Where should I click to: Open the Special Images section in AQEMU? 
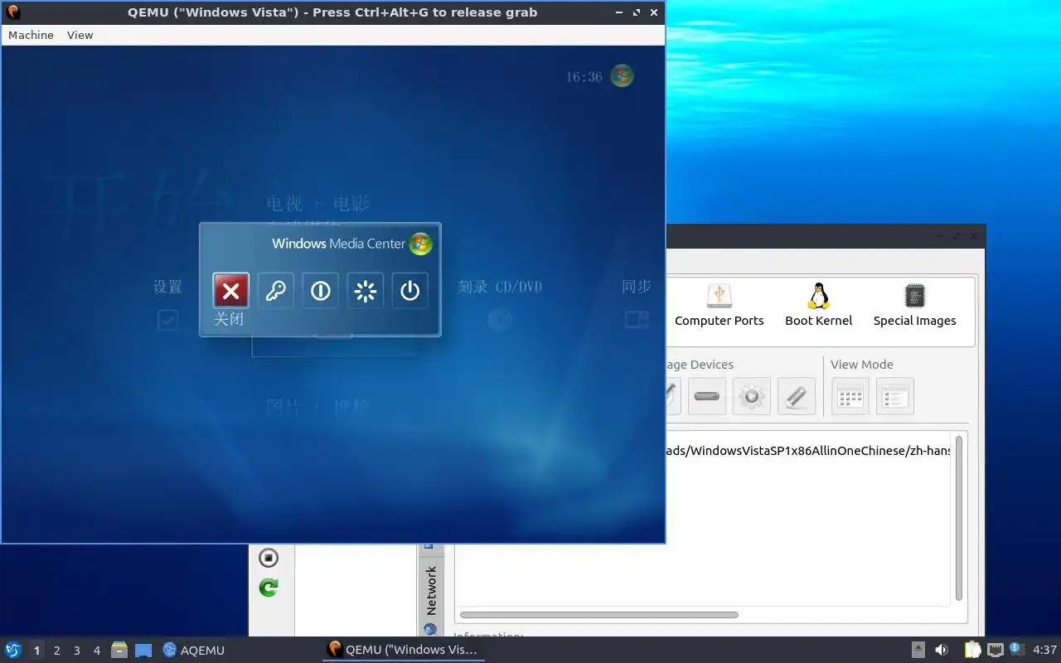coord(914,305)
